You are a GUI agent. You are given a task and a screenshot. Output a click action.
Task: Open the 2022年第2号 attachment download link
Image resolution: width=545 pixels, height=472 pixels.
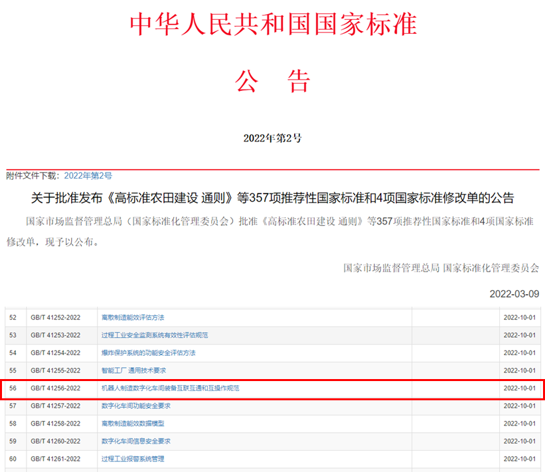88,176
